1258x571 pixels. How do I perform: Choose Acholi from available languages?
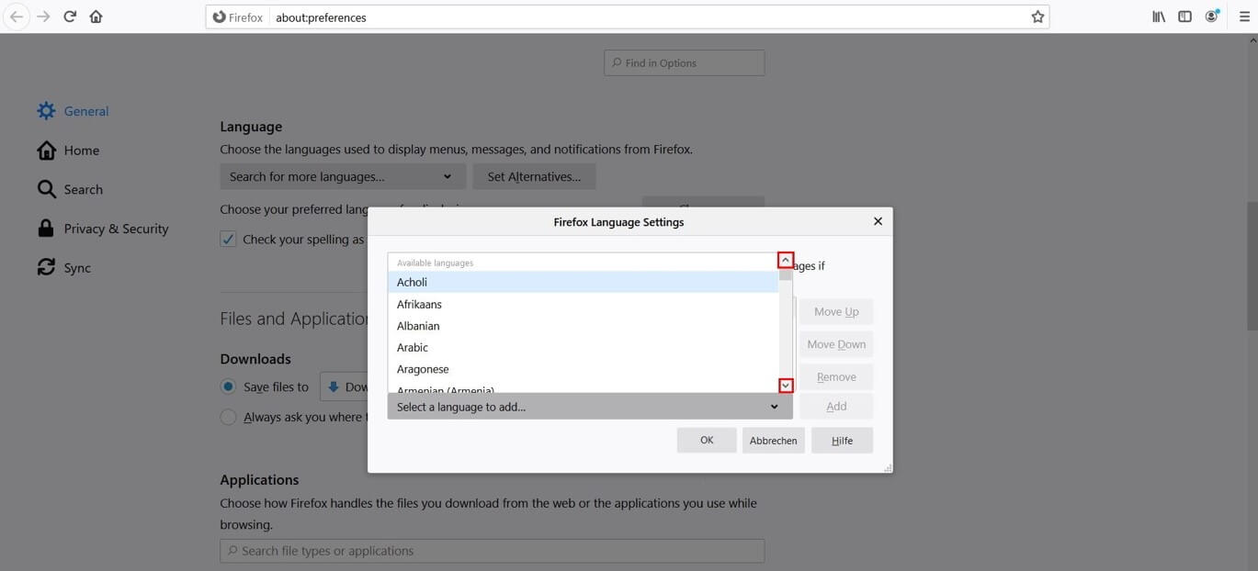click(x=583, y=282)
